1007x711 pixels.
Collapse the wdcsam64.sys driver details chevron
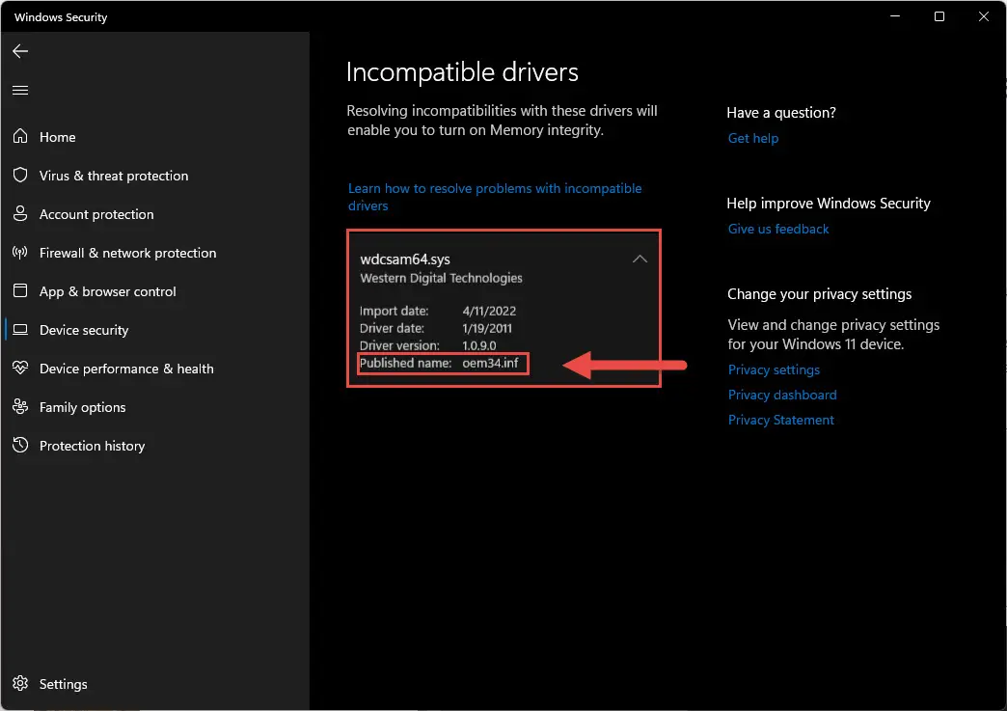[x=640, y=259]
